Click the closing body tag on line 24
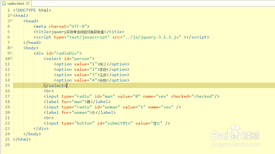 tap(32, 134)
